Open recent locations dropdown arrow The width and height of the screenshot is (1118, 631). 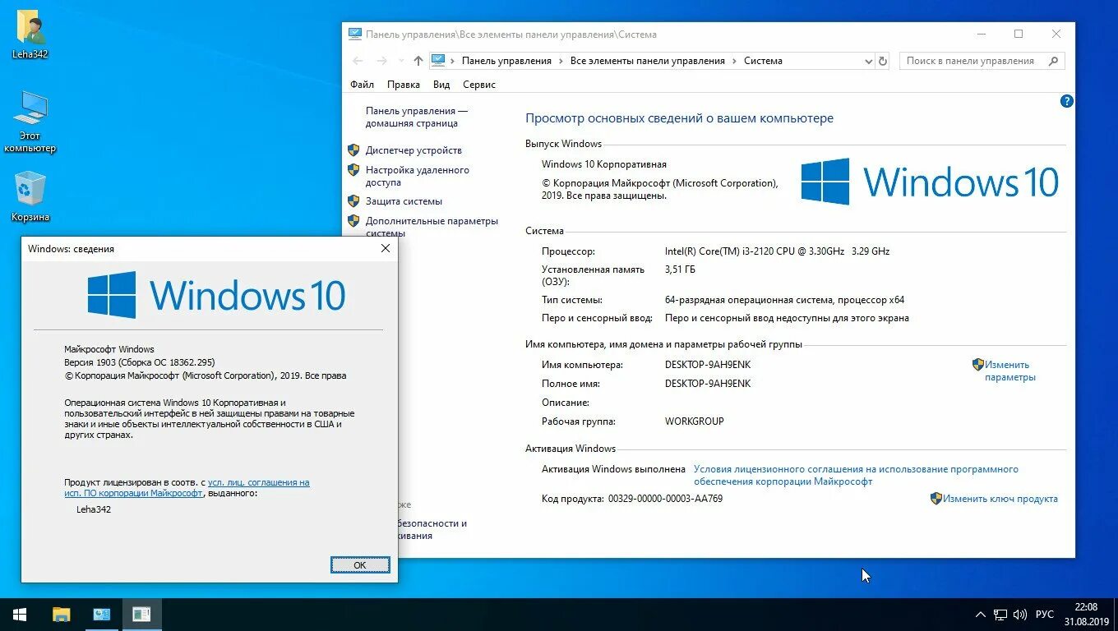[401, 61]
